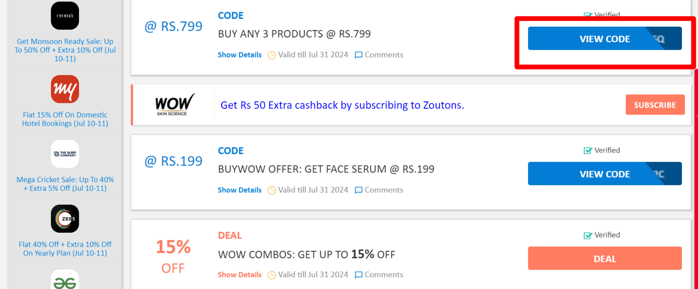Viewport: 698px width, 289px height.
Task: Click the Verified checkmark above VIEW CODE
Action: click(588, 15)
